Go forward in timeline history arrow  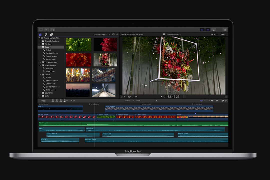coord(156,100)
